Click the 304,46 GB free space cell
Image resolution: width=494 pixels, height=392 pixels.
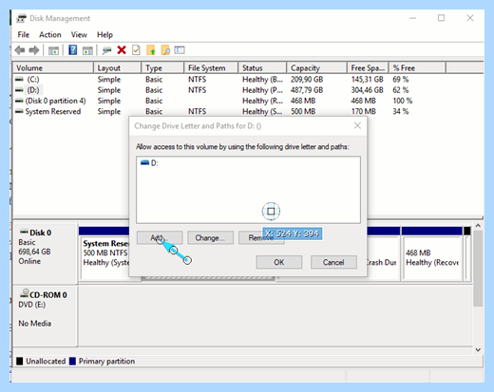tap(367, 90)
